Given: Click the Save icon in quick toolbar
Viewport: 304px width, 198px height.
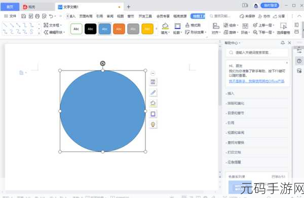Looking at the screenshot, I should [x=23, y=16].
